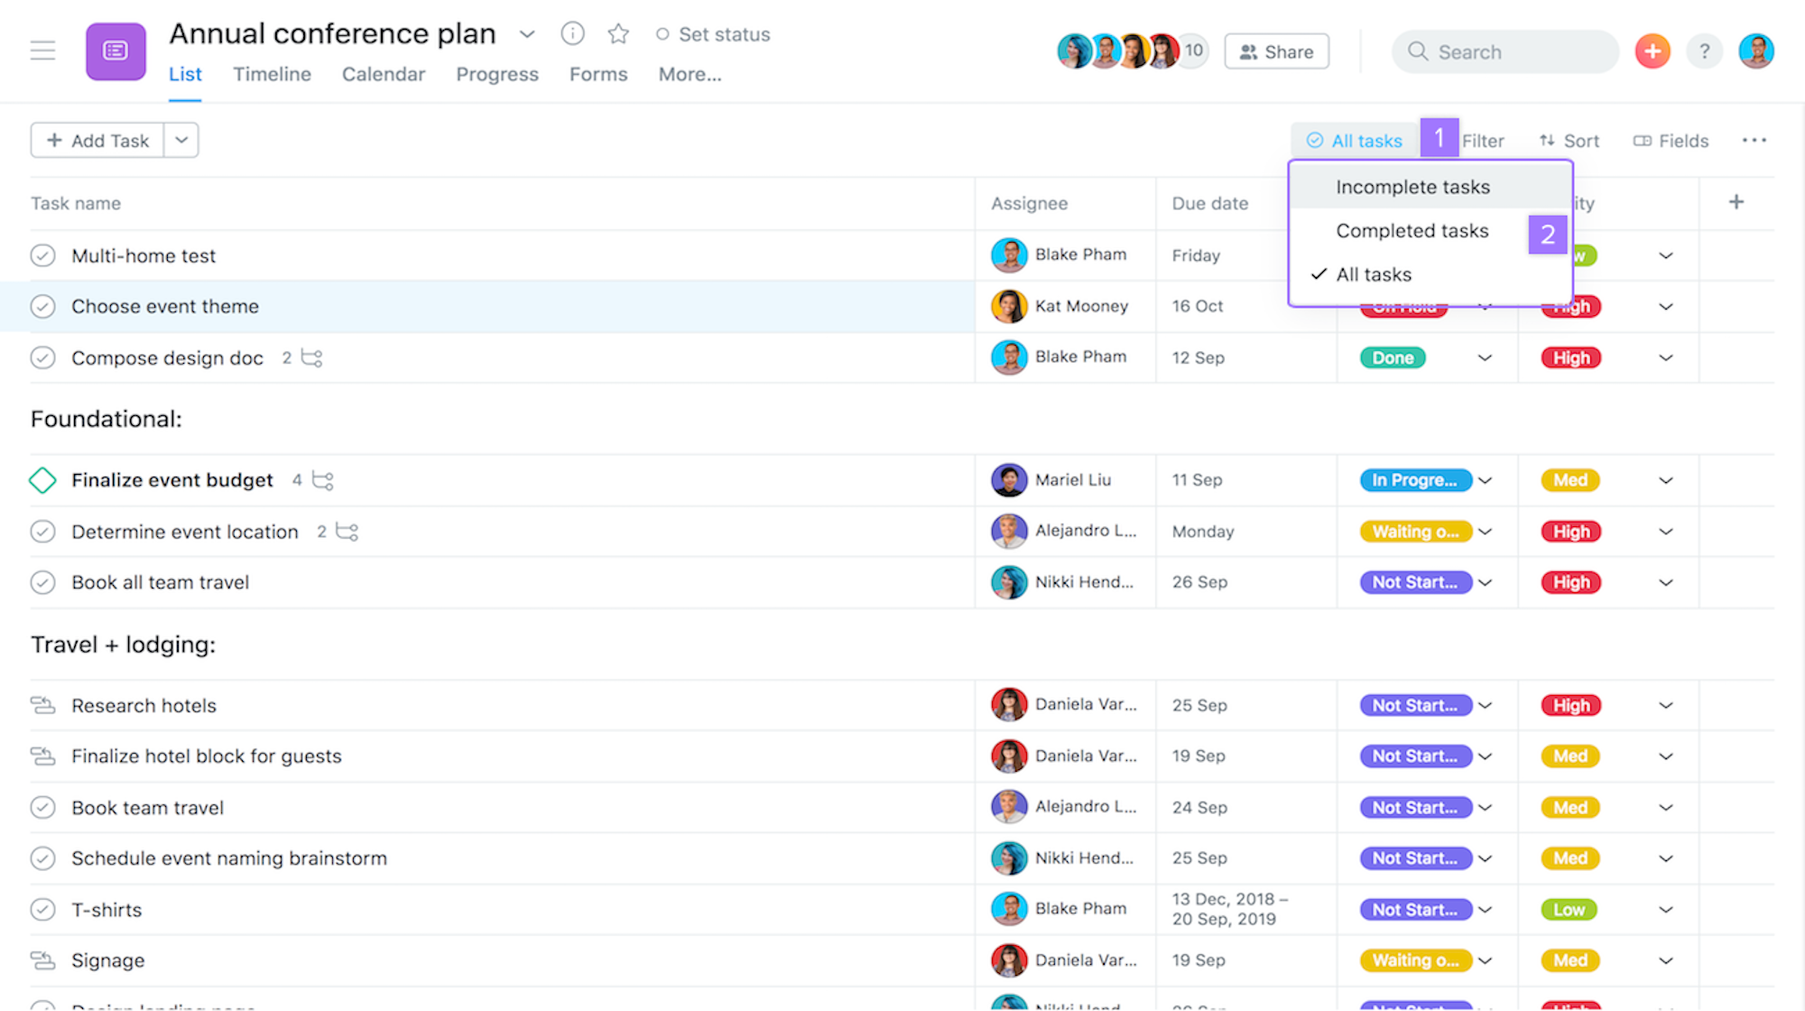Click the Search input field

(1505, 51)
